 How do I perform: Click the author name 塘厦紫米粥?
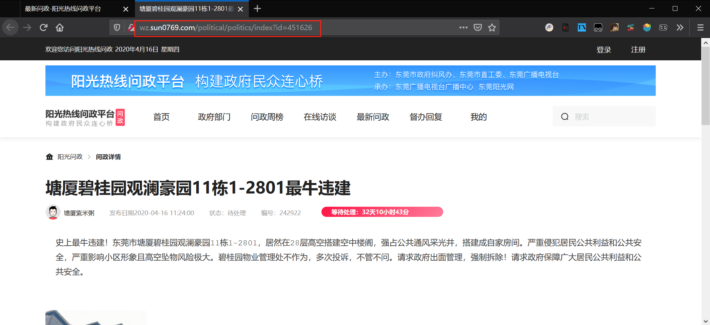[x=79, y=213]
